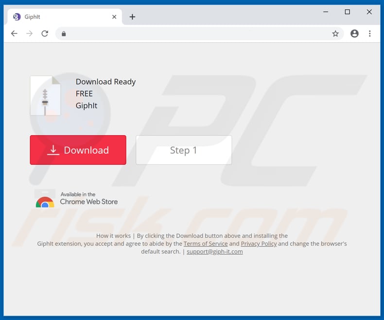Viewport: 384px width, 320px height.
Task: Click the browser forward arrow
Action: click(29, 34)
